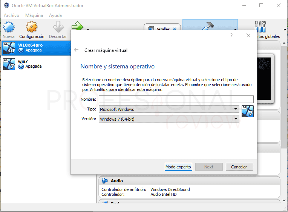Image resolution: width=288 pixels, height=212 pixels.
Task: Click the W10x64pro Windows 10 icon
Action: click(x=9, y=48)
